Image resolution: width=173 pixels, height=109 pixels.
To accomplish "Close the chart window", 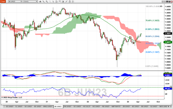I will pos(171,1).
